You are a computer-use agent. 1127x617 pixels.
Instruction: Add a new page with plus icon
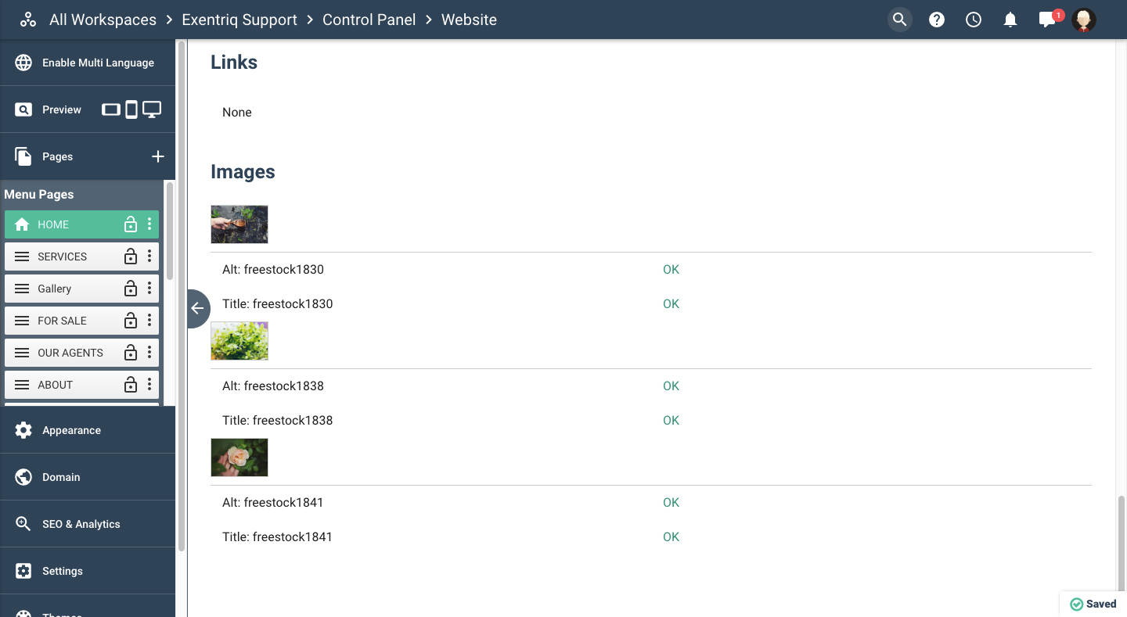[158, 156]
